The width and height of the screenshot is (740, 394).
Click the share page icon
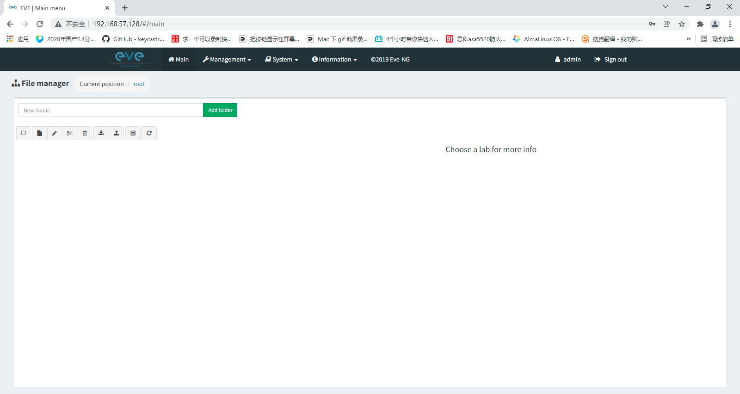[x=667, y=24]
